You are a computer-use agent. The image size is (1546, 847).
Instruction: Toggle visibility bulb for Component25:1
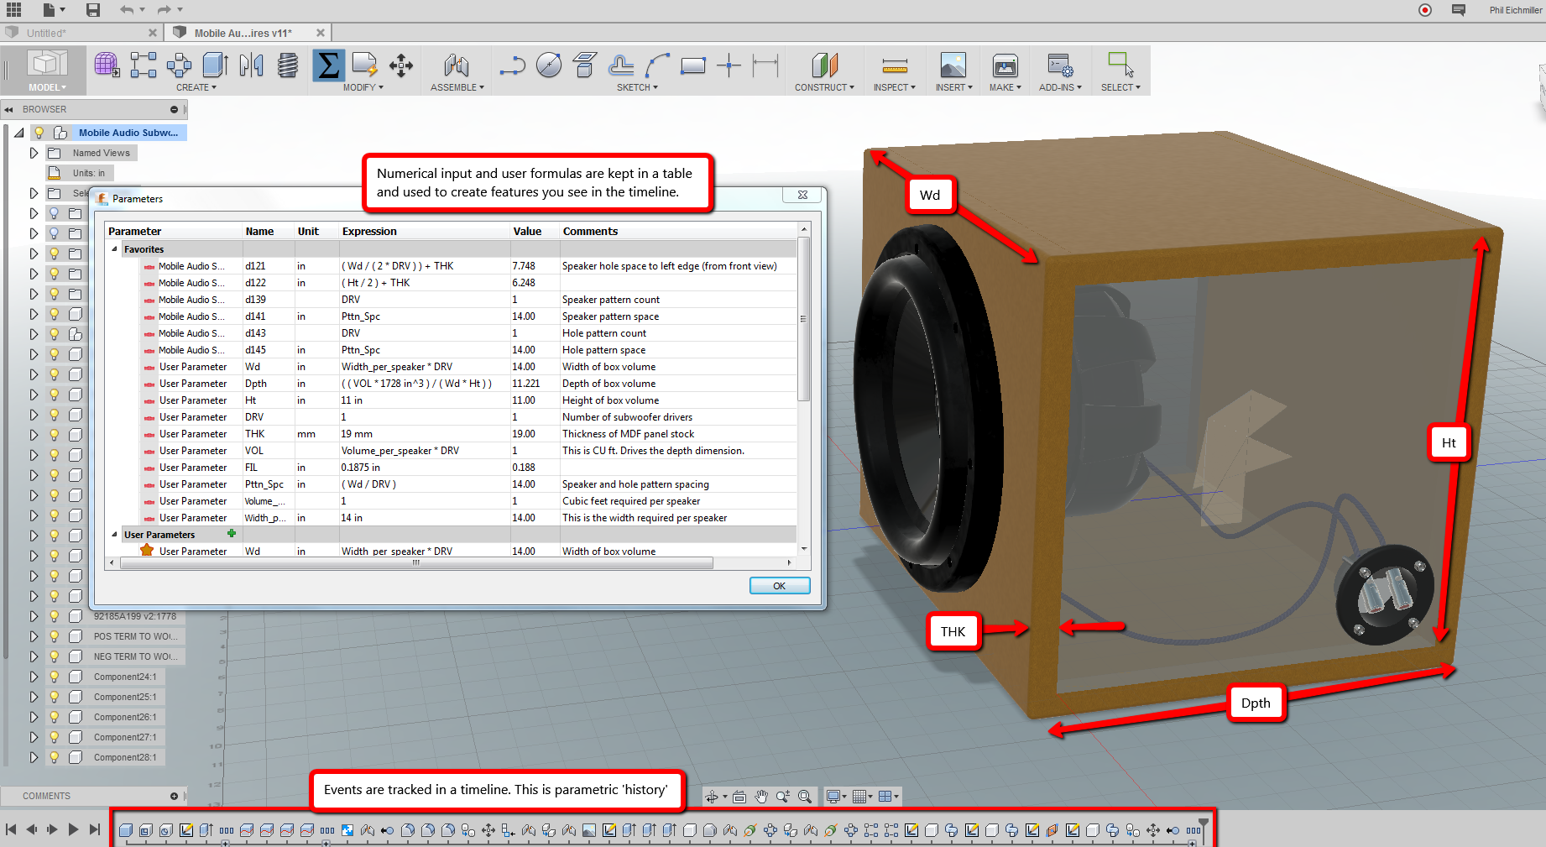click(x=55, y=697)
